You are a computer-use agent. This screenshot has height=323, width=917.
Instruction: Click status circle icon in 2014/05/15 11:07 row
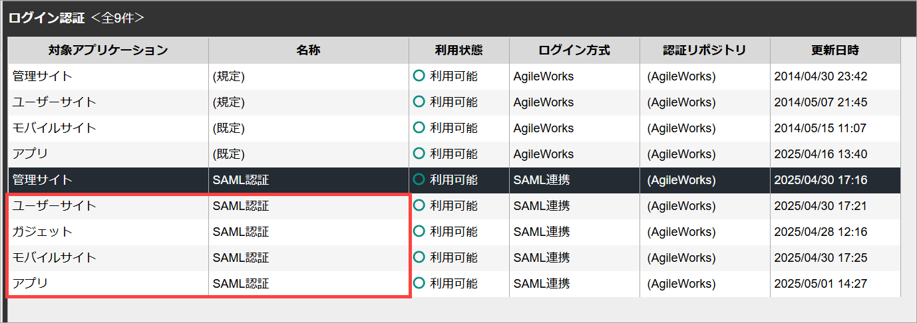[x=419, y=128]
